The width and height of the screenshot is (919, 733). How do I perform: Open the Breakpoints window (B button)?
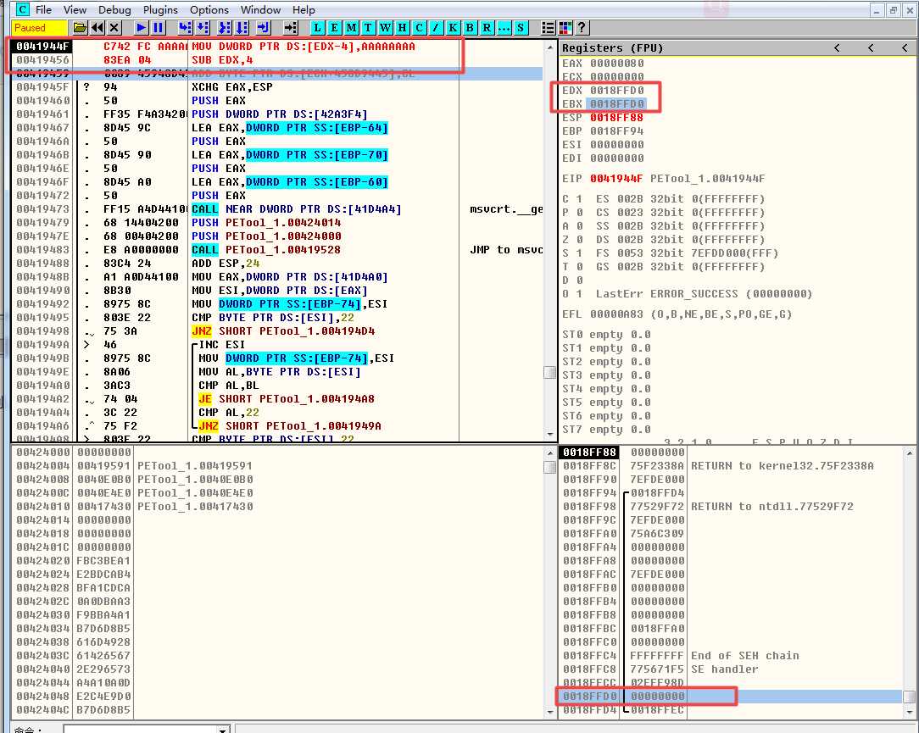470,28
